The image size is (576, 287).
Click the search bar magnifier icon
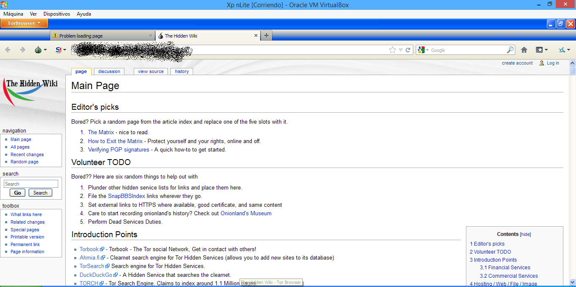click(510, 50)
